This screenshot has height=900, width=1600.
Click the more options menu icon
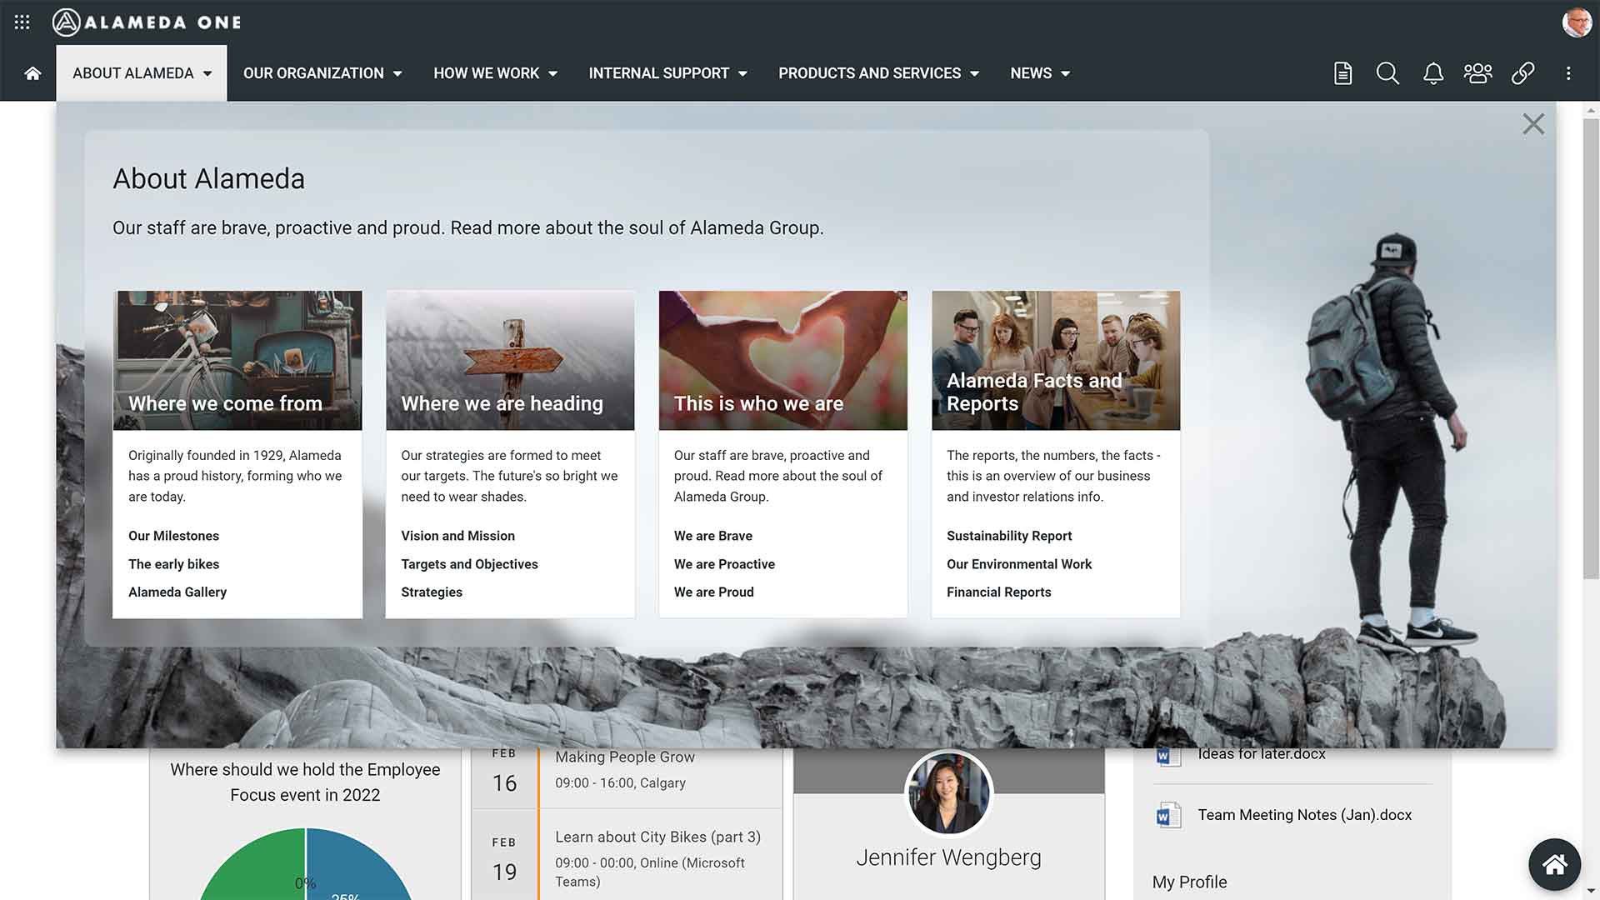point(1572,72)
